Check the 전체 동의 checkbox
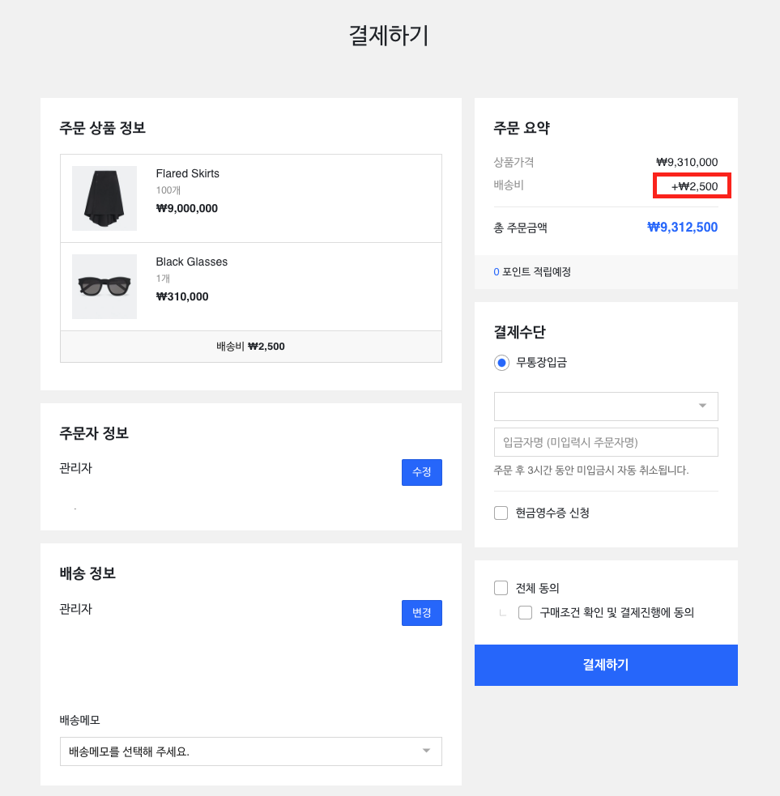The image size is (780, 796). 501,588
